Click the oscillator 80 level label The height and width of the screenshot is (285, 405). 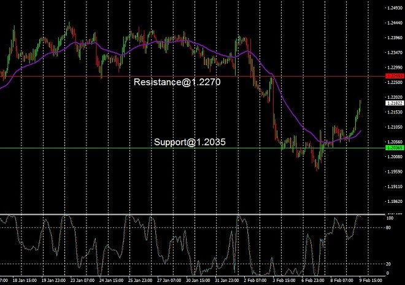pos(388,228)
